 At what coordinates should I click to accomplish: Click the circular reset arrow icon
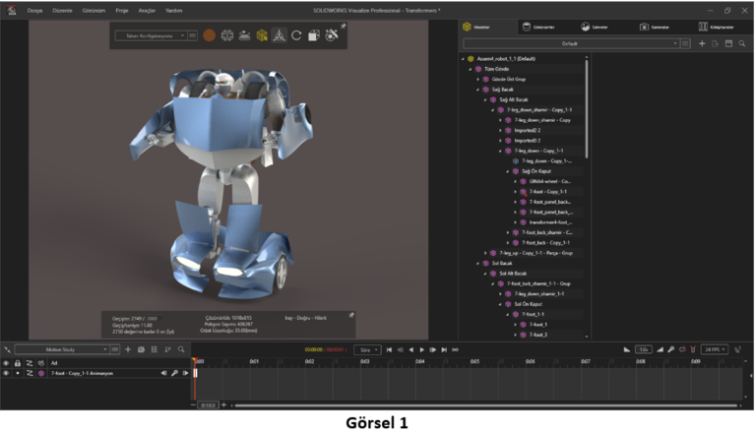tap(296, 35)
